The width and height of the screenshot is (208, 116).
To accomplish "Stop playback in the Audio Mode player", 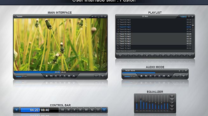I will coord(142,76).
